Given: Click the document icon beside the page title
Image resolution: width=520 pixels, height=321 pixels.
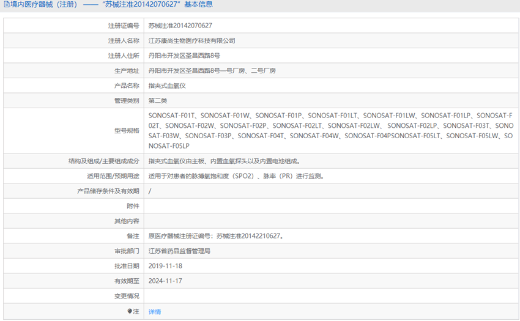Looking at the screenshot, I should click(7, 4).
